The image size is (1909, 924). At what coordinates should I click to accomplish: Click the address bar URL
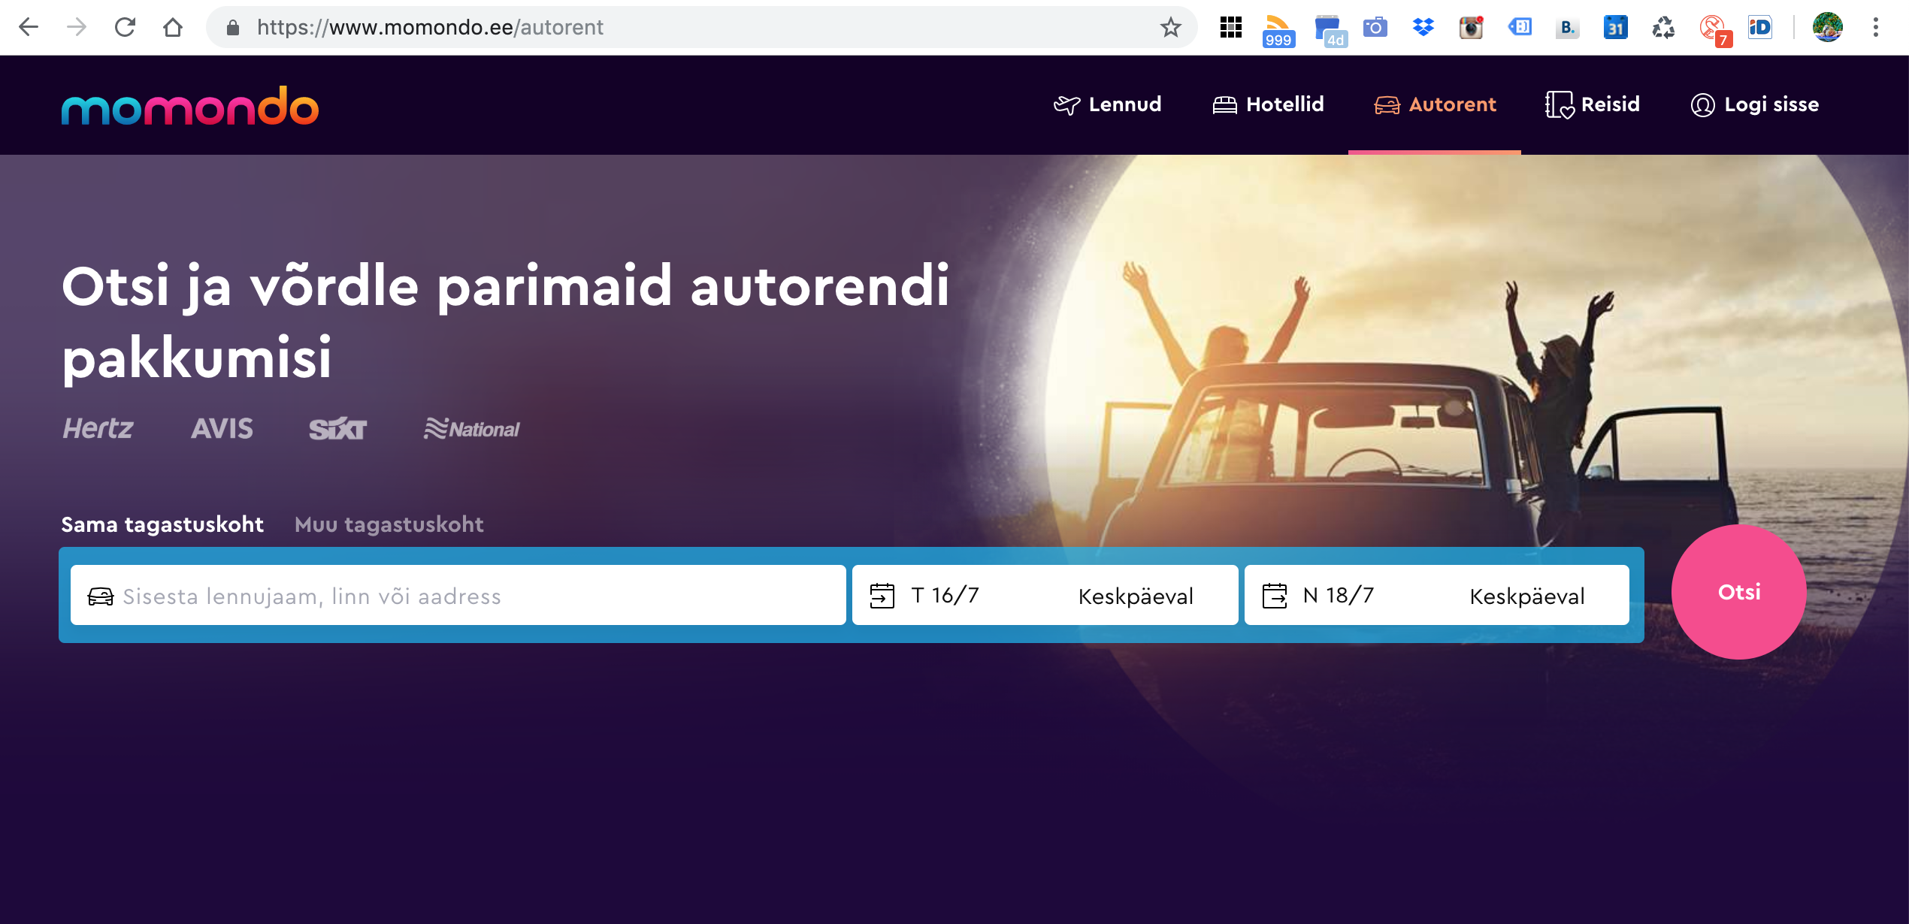pos(431,28)
